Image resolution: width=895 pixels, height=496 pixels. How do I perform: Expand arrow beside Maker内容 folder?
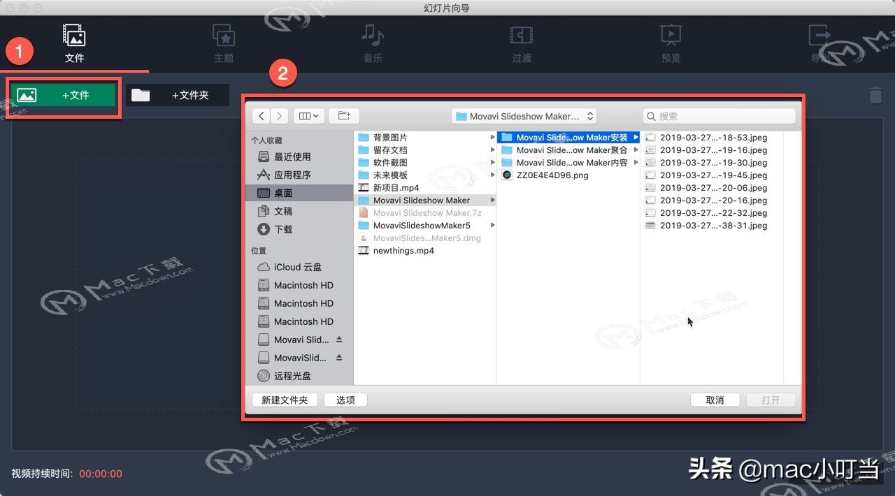coord(636,163)
